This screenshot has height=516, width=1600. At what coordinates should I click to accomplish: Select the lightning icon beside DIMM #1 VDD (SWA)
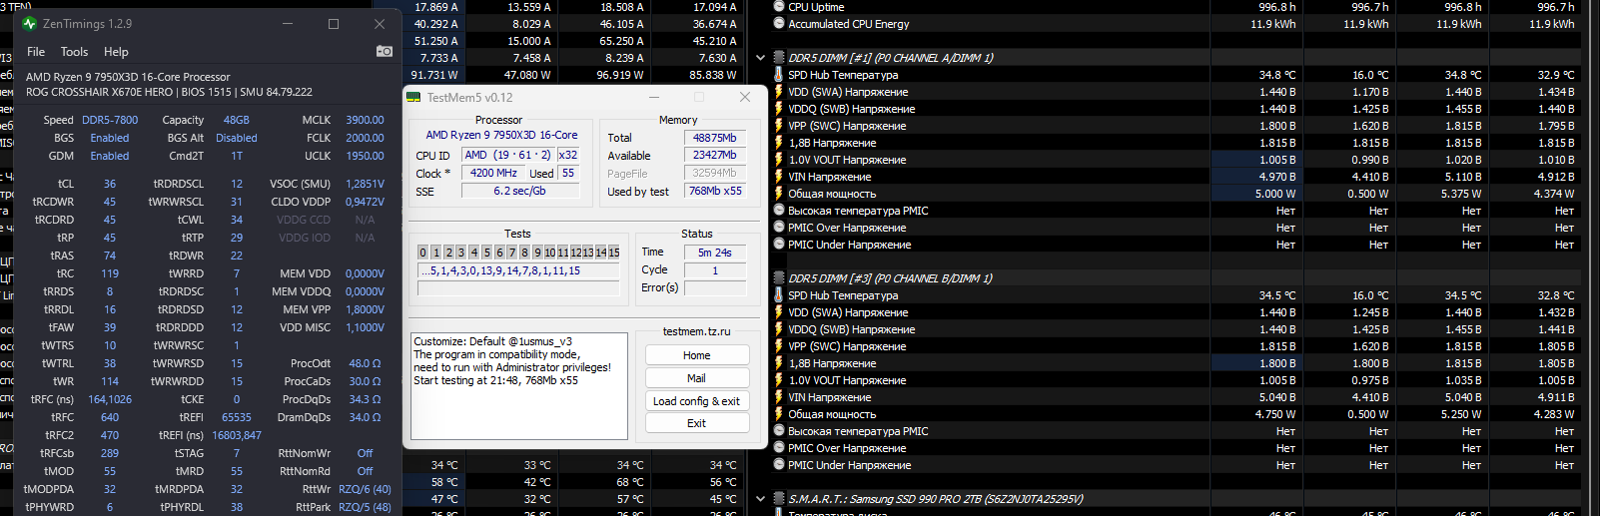click(x=779, y=92)
